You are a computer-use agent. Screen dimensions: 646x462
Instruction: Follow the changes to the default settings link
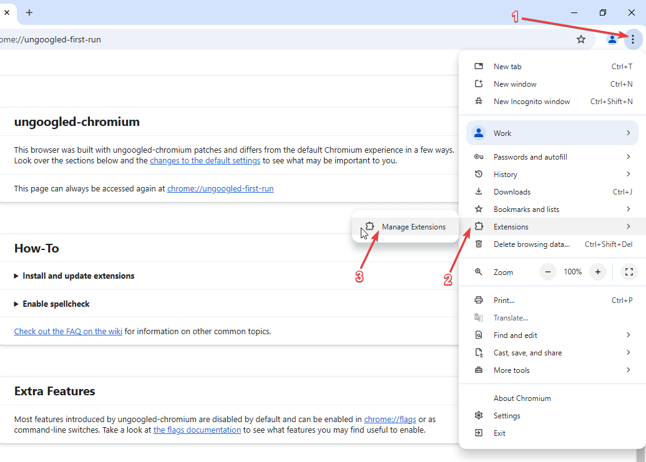point(205,161)
